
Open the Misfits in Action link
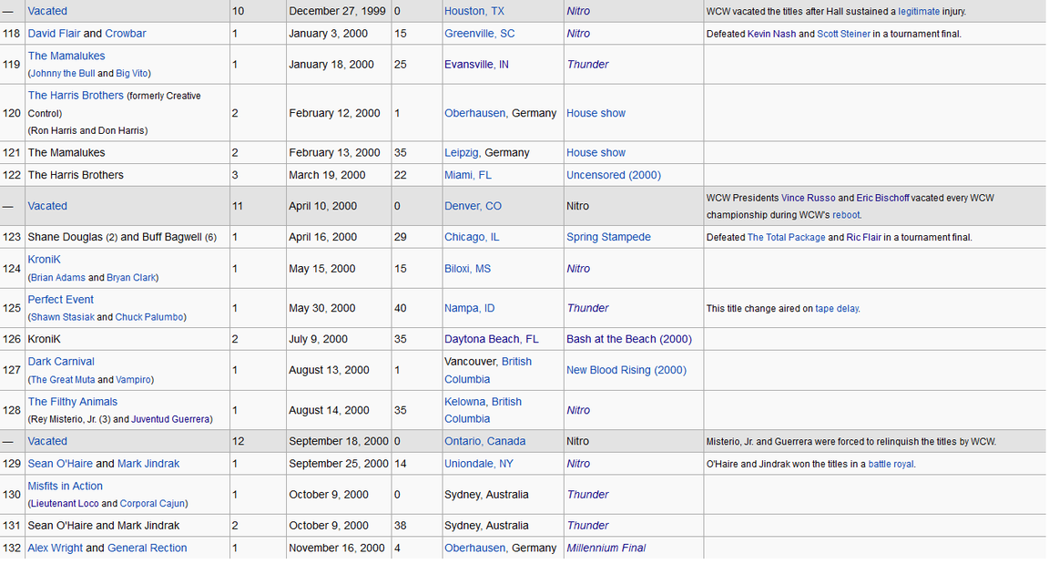[65, 487]
